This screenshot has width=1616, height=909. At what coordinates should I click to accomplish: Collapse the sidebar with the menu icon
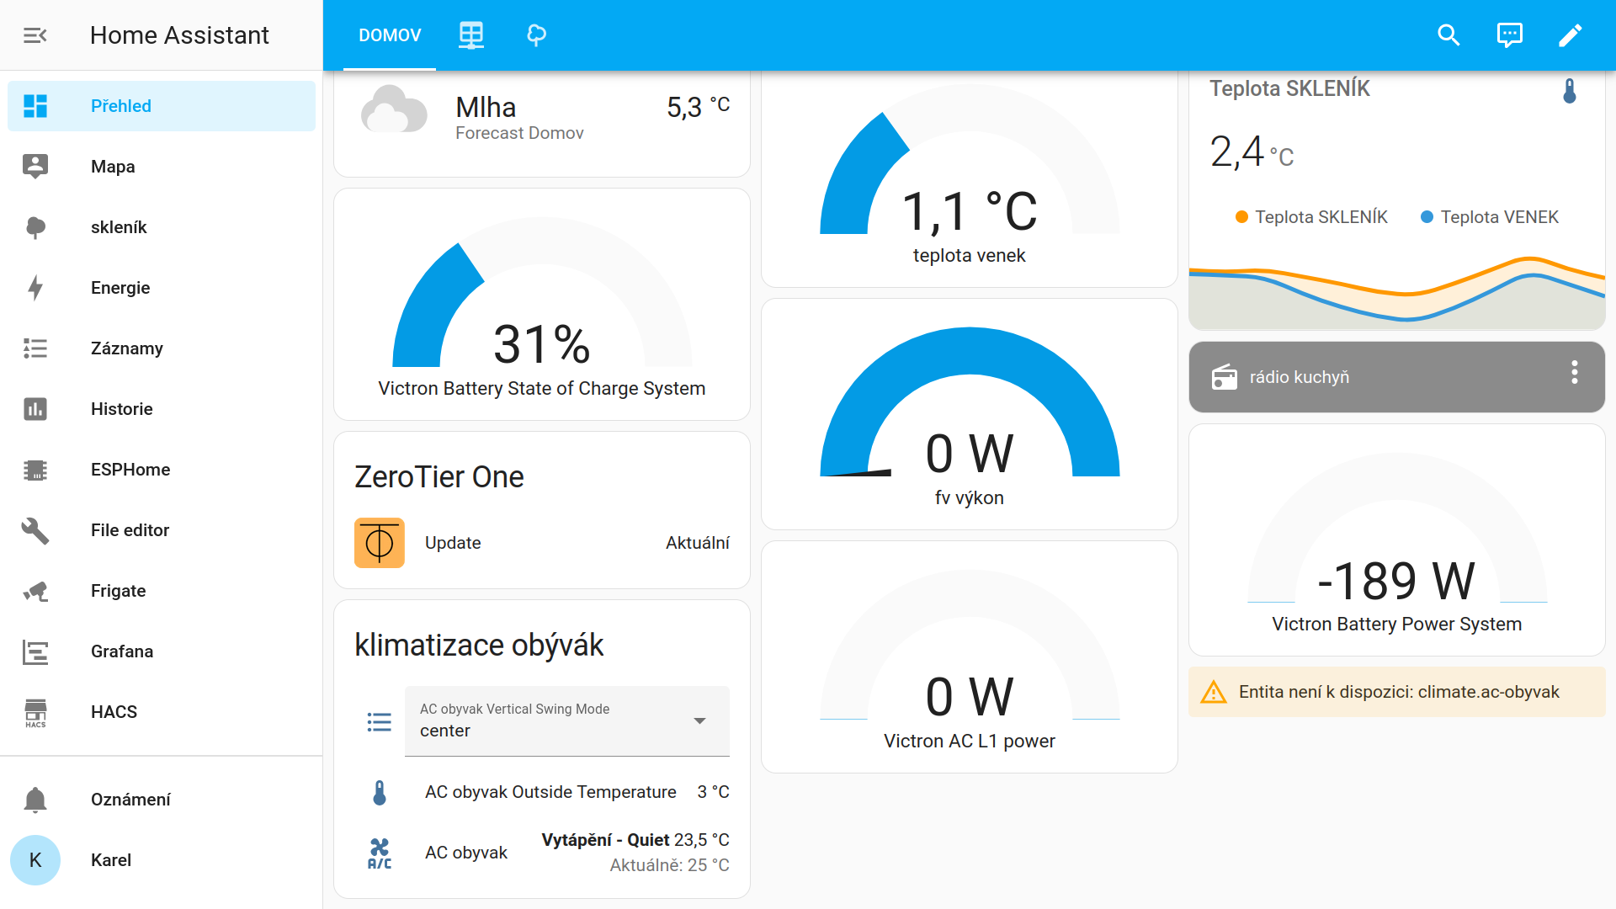(x=35, y=35)
